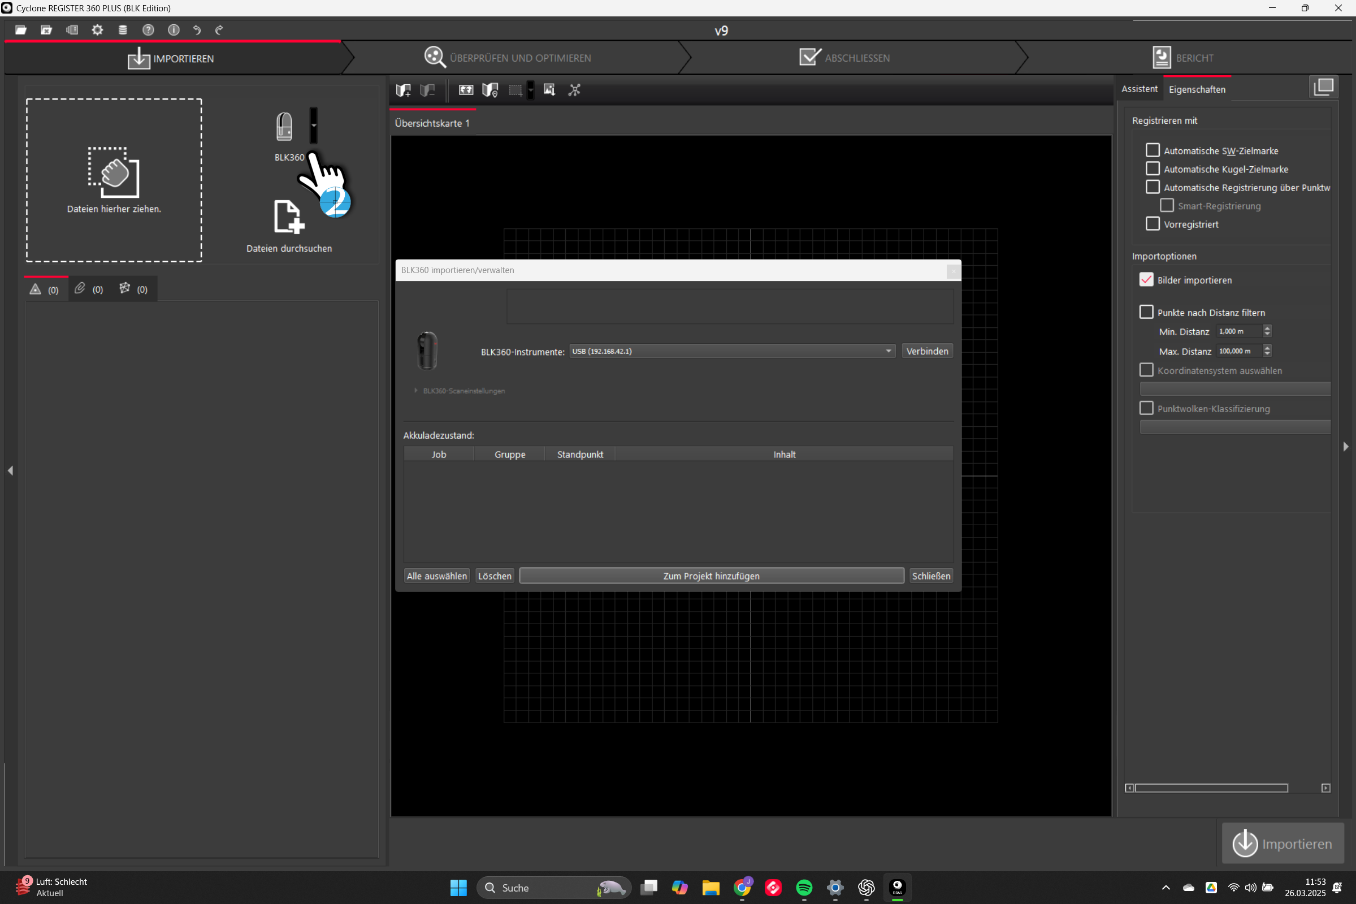Toggle Punktwolken-Klassifizierung checkbox

1146,408
